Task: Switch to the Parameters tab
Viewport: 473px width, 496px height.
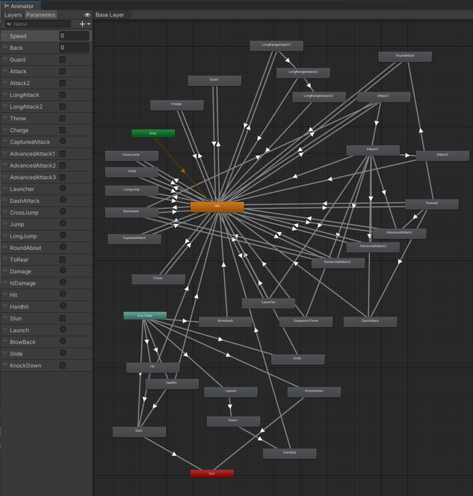Action: coord(40,15)
